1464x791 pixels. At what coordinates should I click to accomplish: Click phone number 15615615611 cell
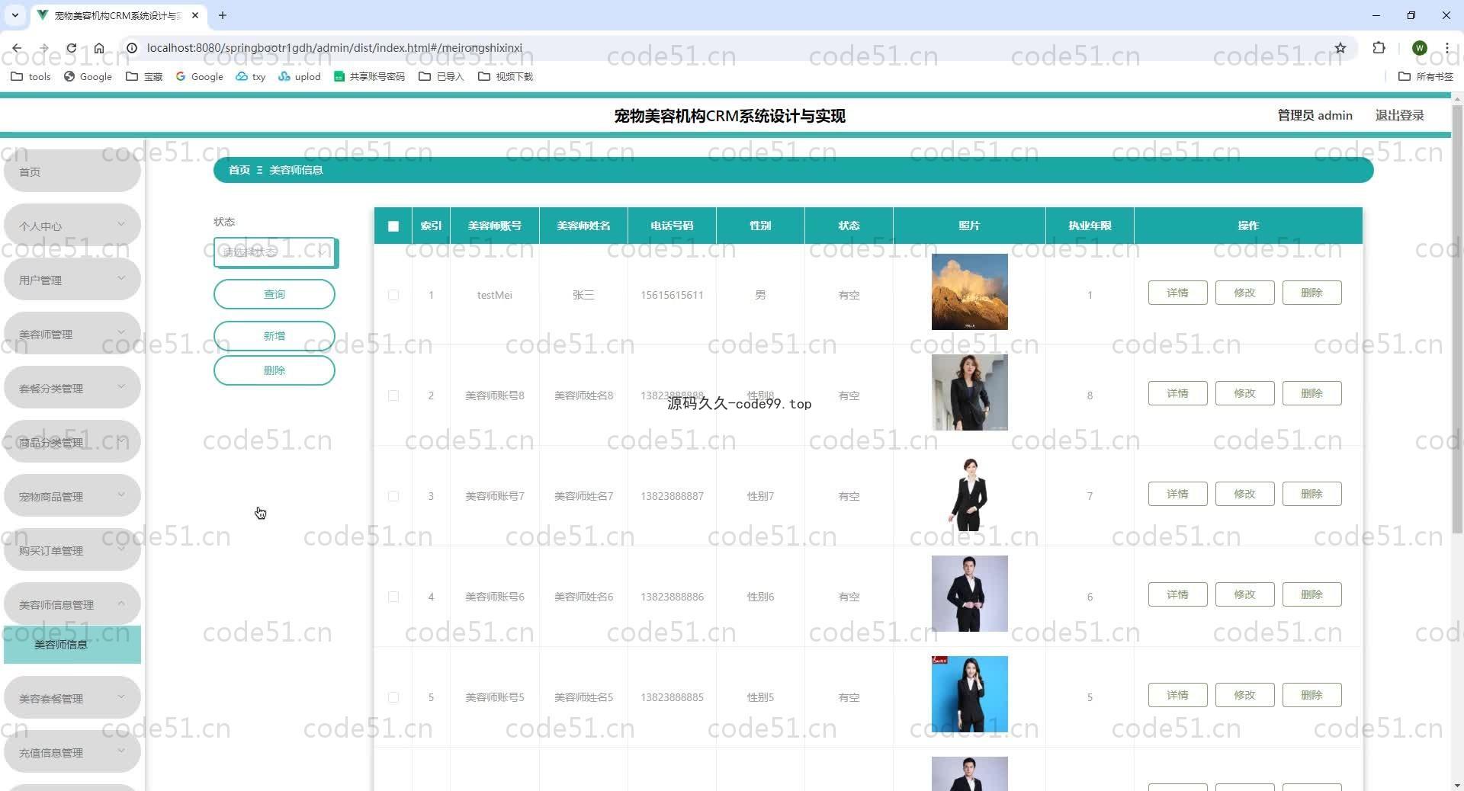click(672, 295)
